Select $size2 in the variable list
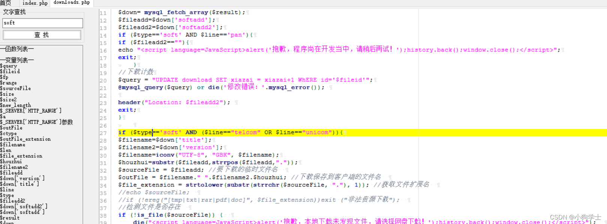The height and width of the screenshot is (224, 607). pos(9,99)
